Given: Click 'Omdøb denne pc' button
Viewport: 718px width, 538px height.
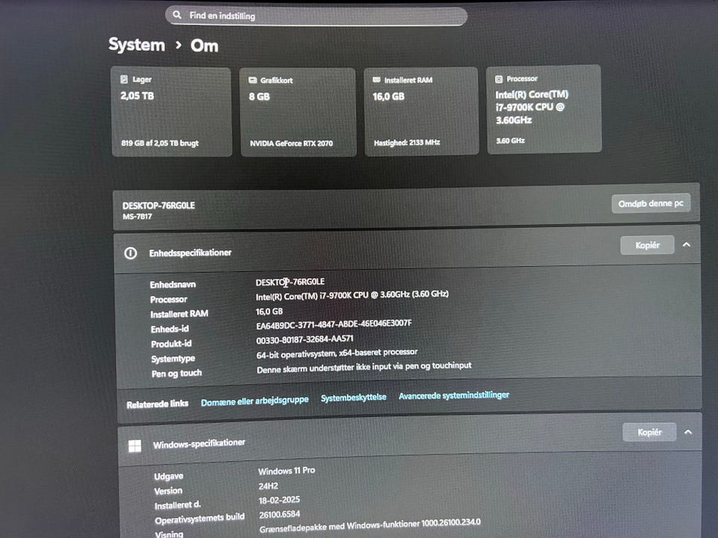Looking at the screenshot, I should (651, 203).
